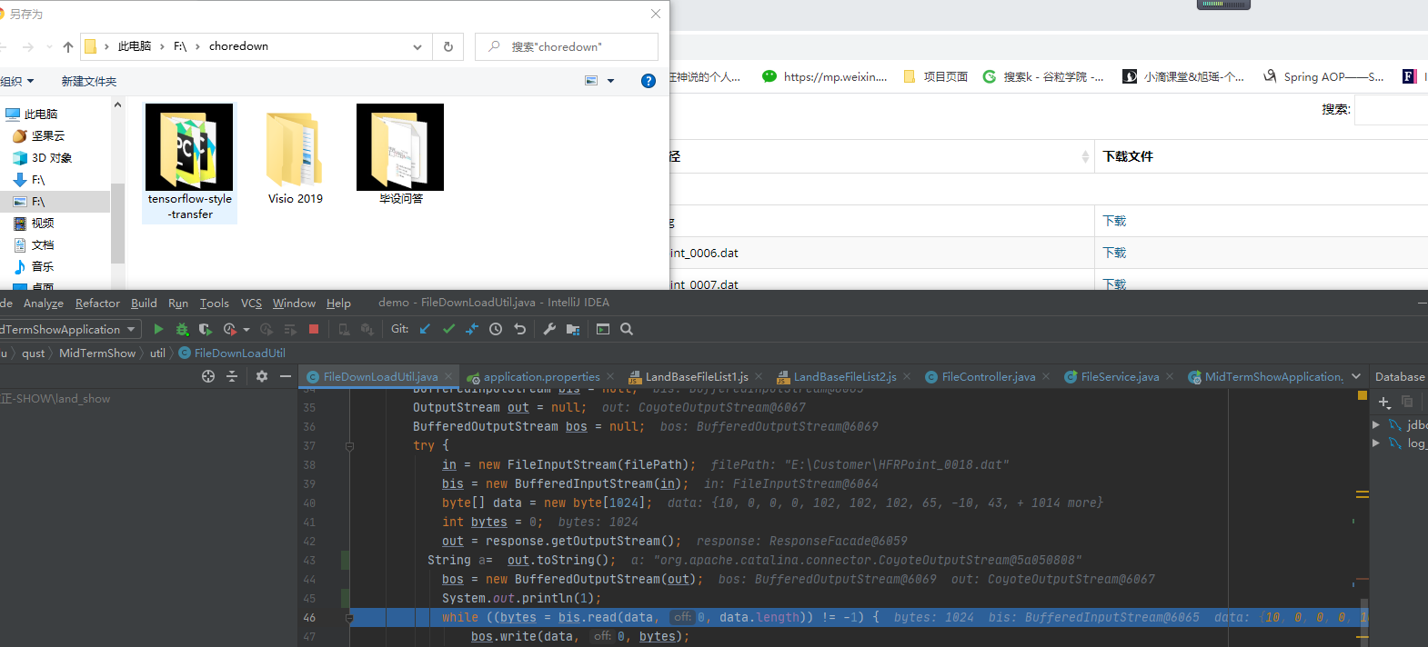Open 组织 organize dropdown menu
This screenshot has width=1428, height=647.
click(16, 81)
